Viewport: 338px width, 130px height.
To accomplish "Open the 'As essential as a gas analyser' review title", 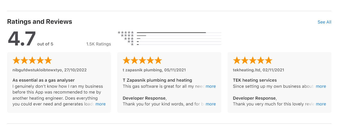I will click(43, 80).
